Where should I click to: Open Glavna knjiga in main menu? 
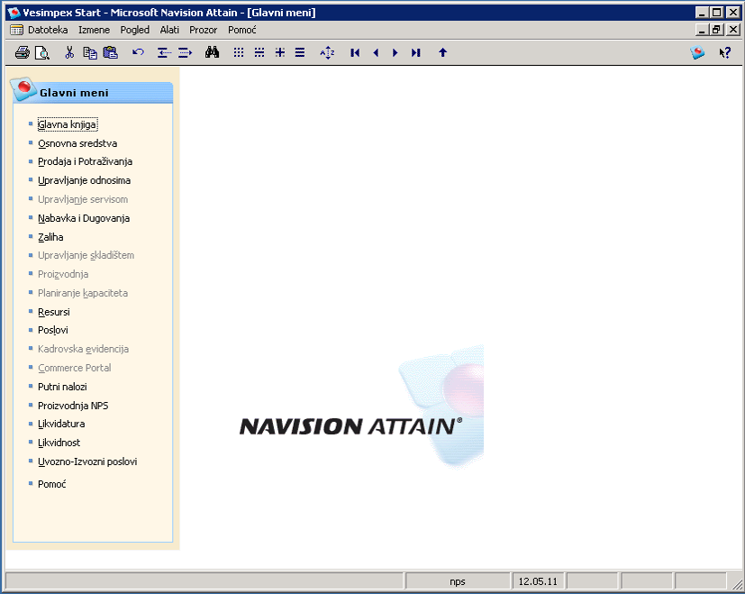click(68, 124)
